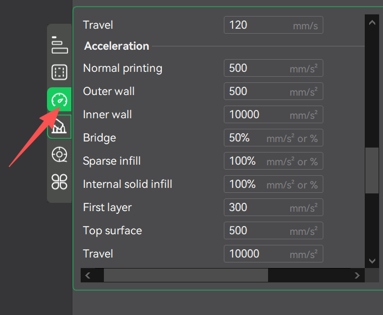Click the Travel speed field showing 120
Viewport: 383px width, 315px height.
[258, 25]
